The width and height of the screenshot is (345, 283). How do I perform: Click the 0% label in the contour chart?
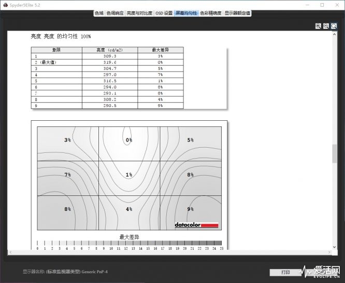[129, 140]
